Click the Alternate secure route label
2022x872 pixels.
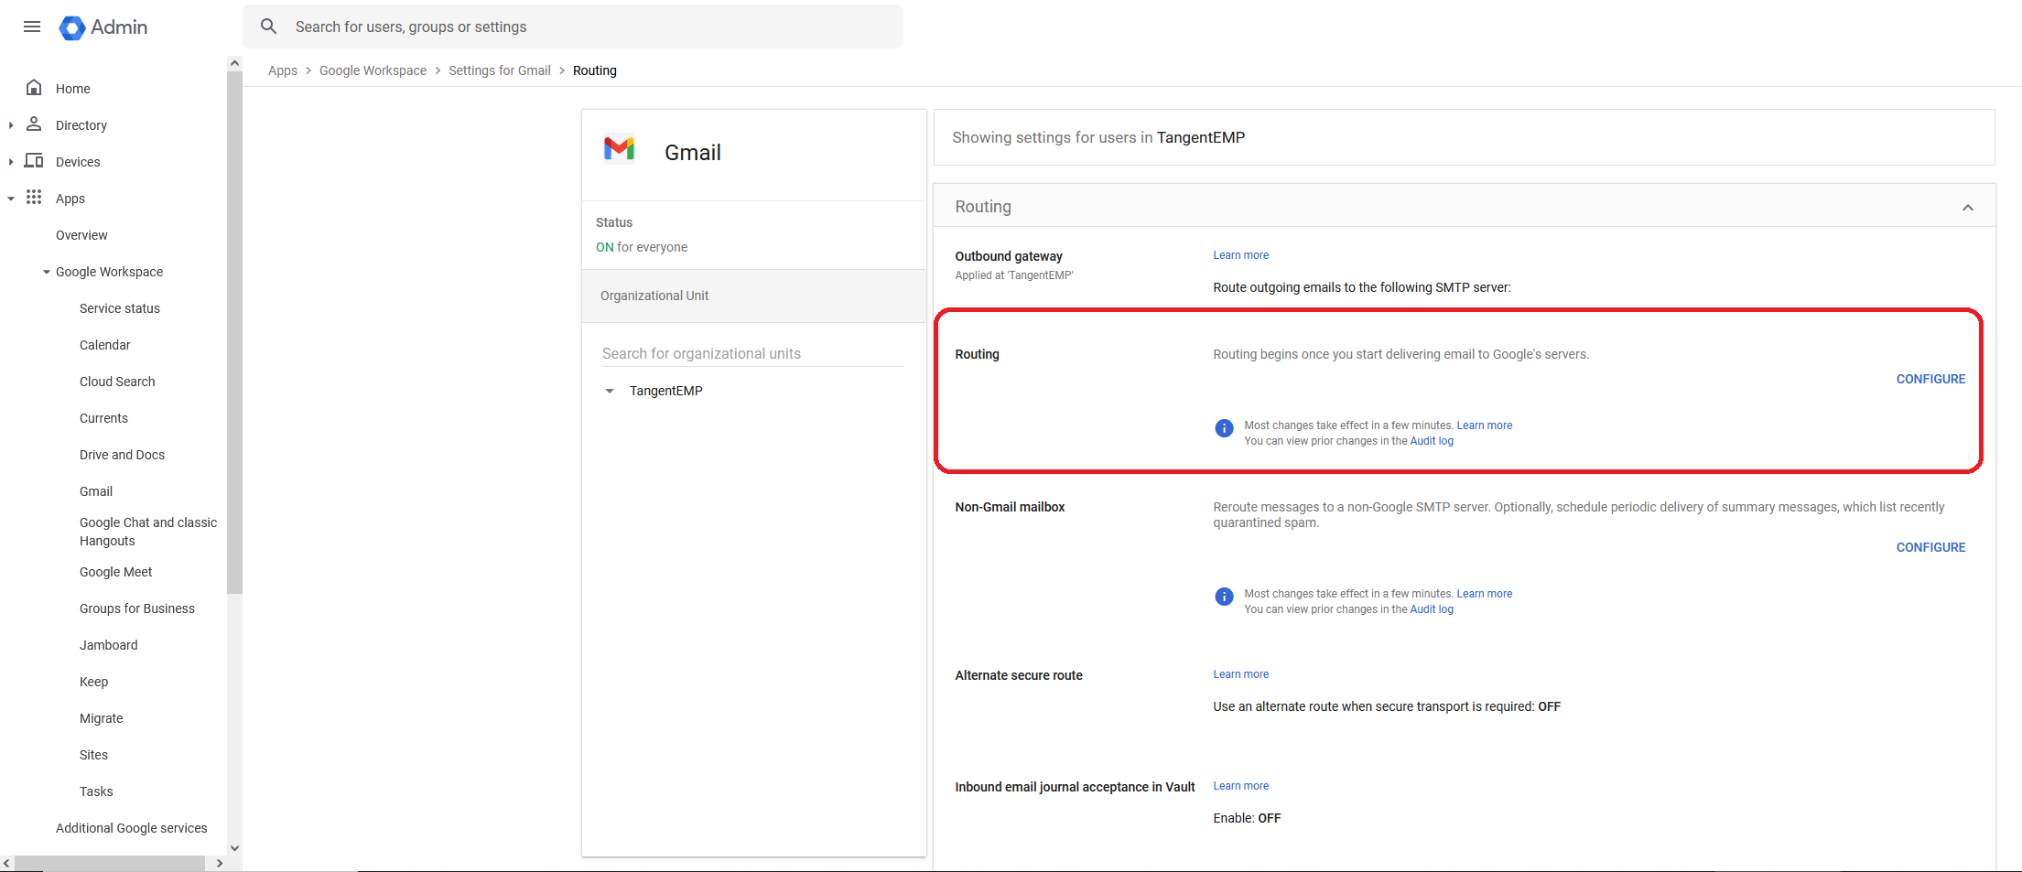click(1019, 675)
